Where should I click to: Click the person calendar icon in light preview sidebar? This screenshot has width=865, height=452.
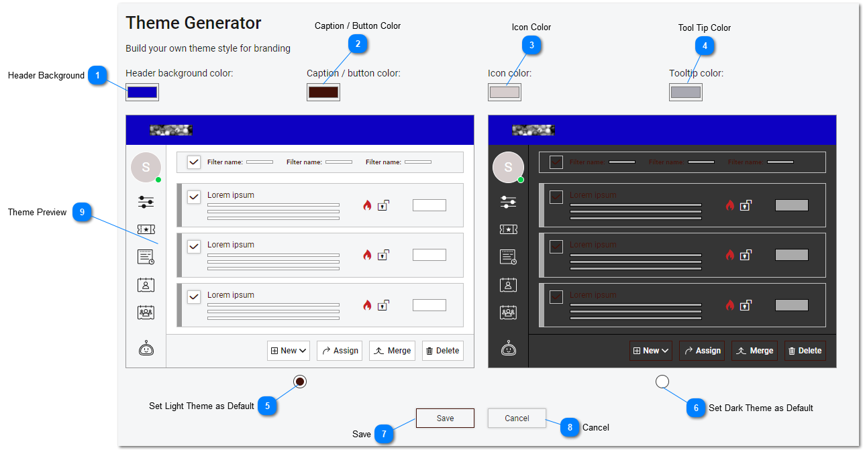146,284
